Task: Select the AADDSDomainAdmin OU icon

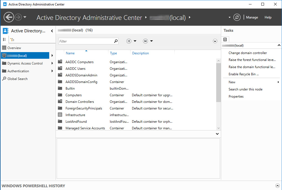Action: tap(60, 75)
